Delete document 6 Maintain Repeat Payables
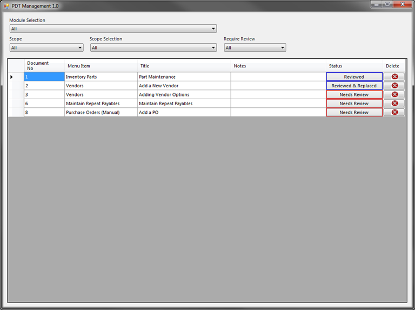Image resolution: width=415 pixels, height=310 pixels. click(x=394, y=104)
